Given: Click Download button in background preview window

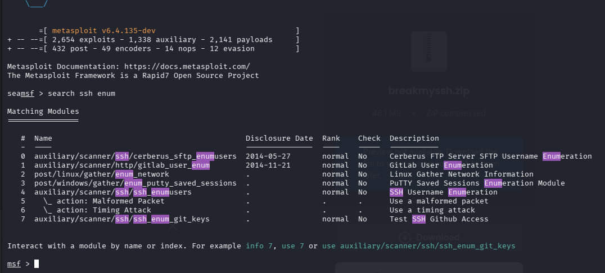Looking at the screenshot, I should coord(429,237).
